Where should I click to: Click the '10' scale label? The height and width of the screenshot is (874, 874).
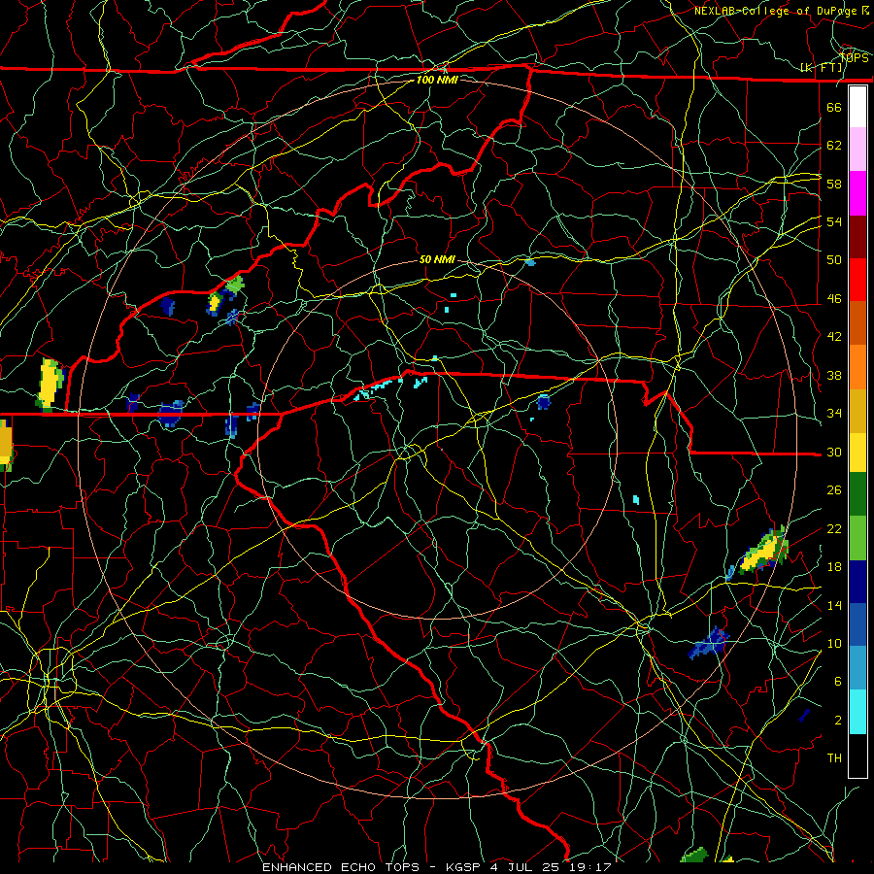[x=834, y=643]
